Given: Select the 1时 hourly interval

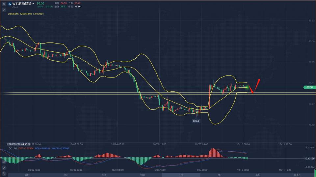Looking at the screenshot, I should click(181, 175).
